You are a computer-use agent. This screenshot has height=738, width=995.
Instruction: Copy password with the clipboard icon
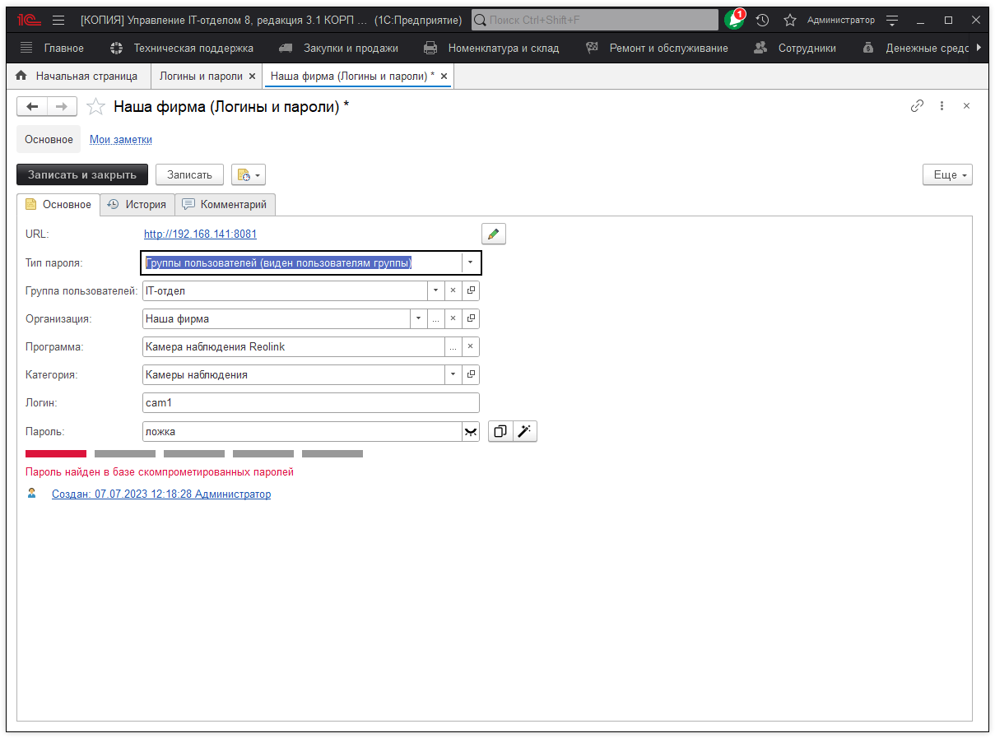click(x=500, y=431)
